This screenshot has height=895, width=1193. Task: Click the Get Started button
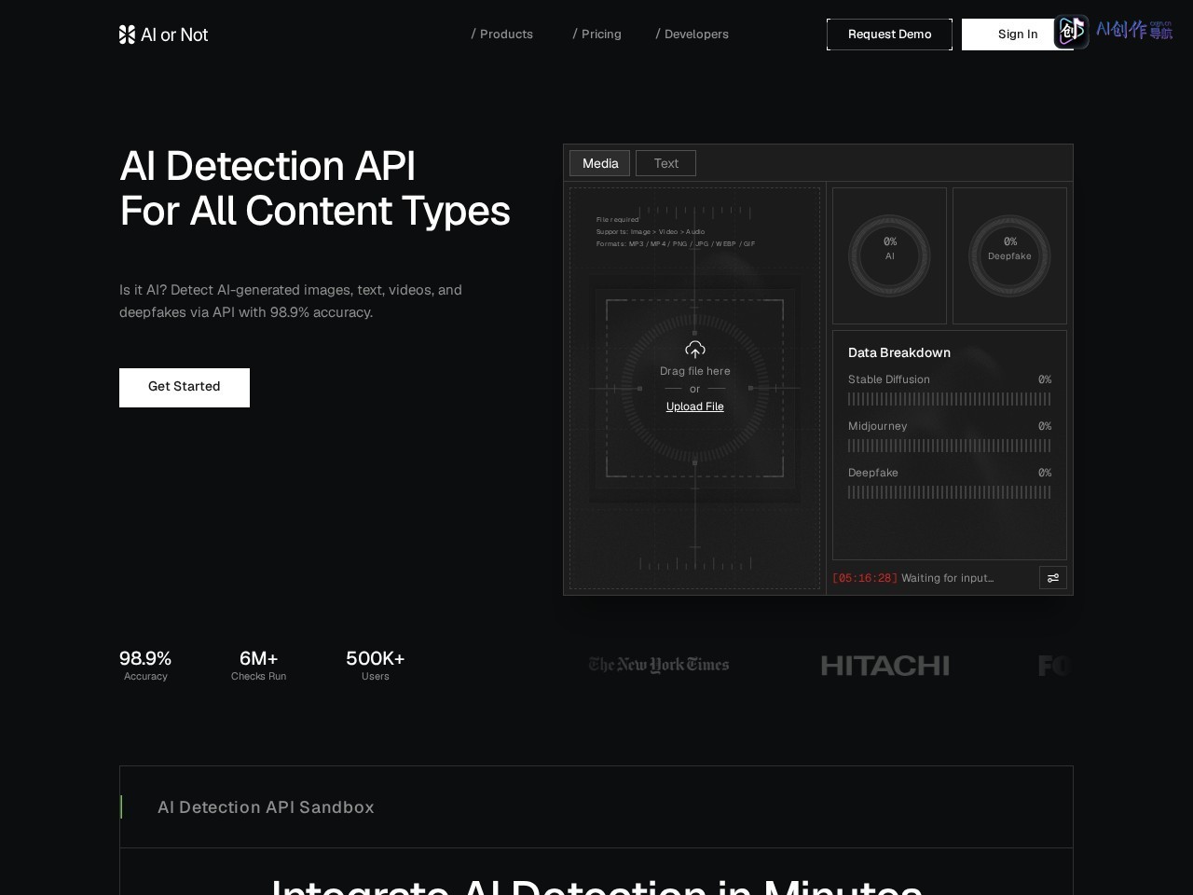coord(185,388)
